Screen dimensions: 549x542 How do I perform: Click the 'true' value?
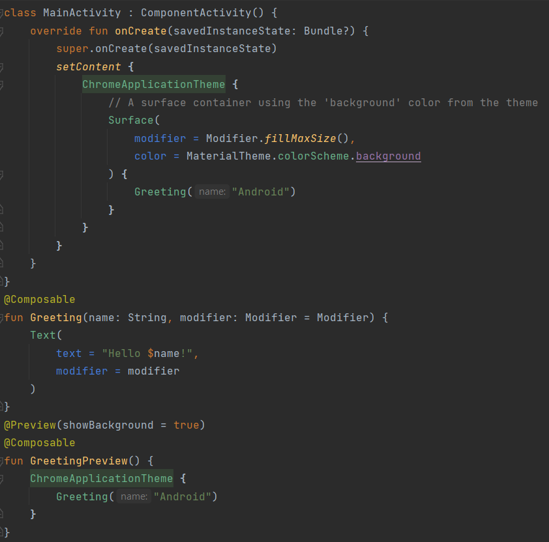[x=186, y=425]
